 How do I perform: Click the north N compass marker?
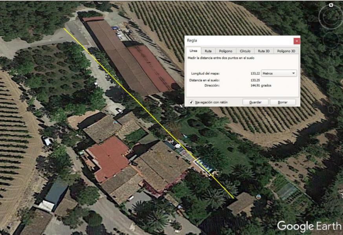pyautogui.click(x=331, y=5)
